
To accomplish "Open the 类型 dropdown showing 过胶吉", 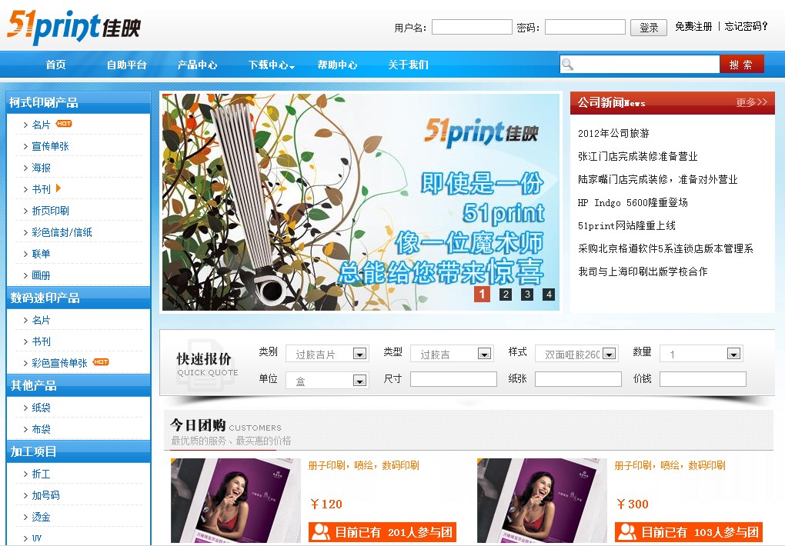I will (452, 354).
